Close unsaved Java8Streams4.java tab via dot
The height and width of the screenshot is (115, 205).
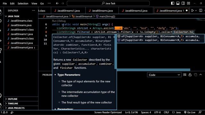[x=187, y=11]
